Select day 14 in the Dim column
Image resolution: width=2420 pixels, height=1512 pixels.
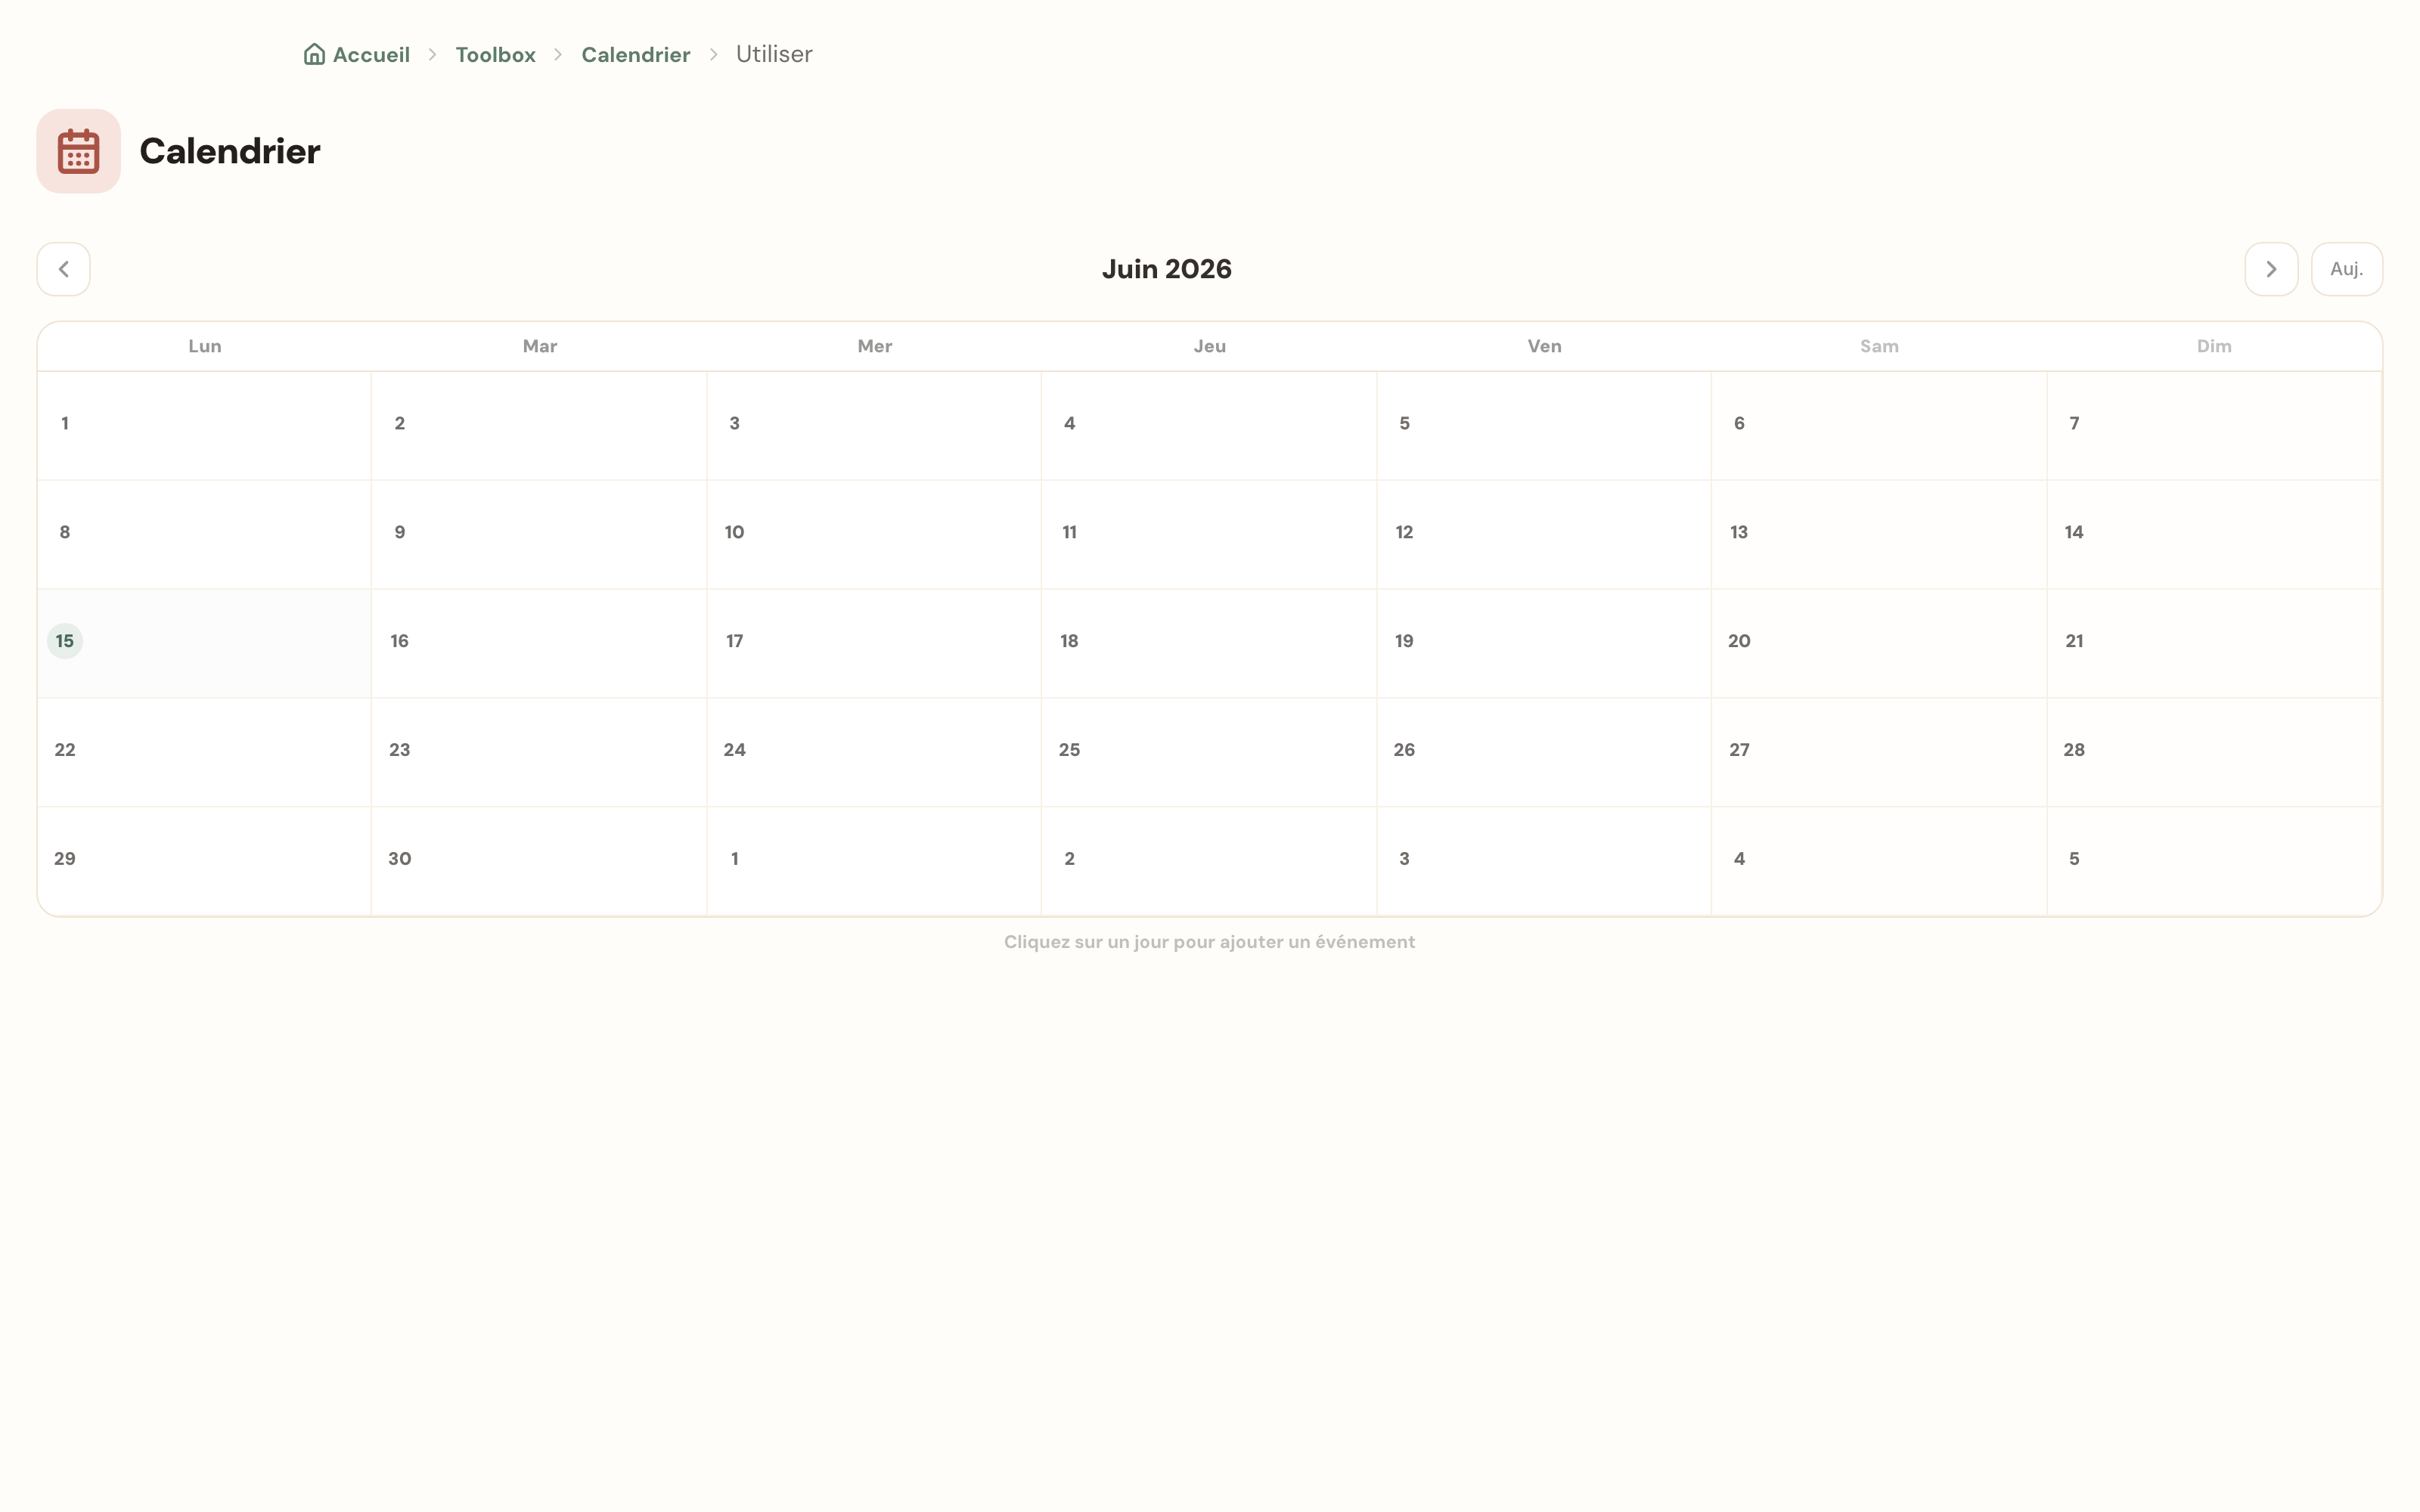(2214, 535)
